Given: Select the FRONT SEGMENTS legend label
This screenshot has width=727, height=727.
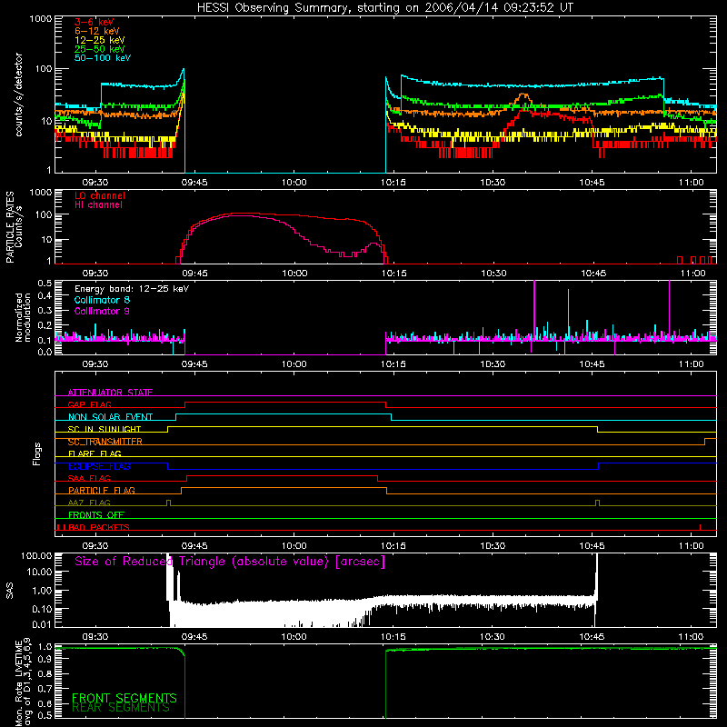Looking at the screenshot, I should [x=124, y=698].
